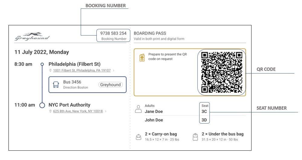Screen dimensions: 302x160
Task: Click the Philadelphia address location pin icon
Action: 50,71
